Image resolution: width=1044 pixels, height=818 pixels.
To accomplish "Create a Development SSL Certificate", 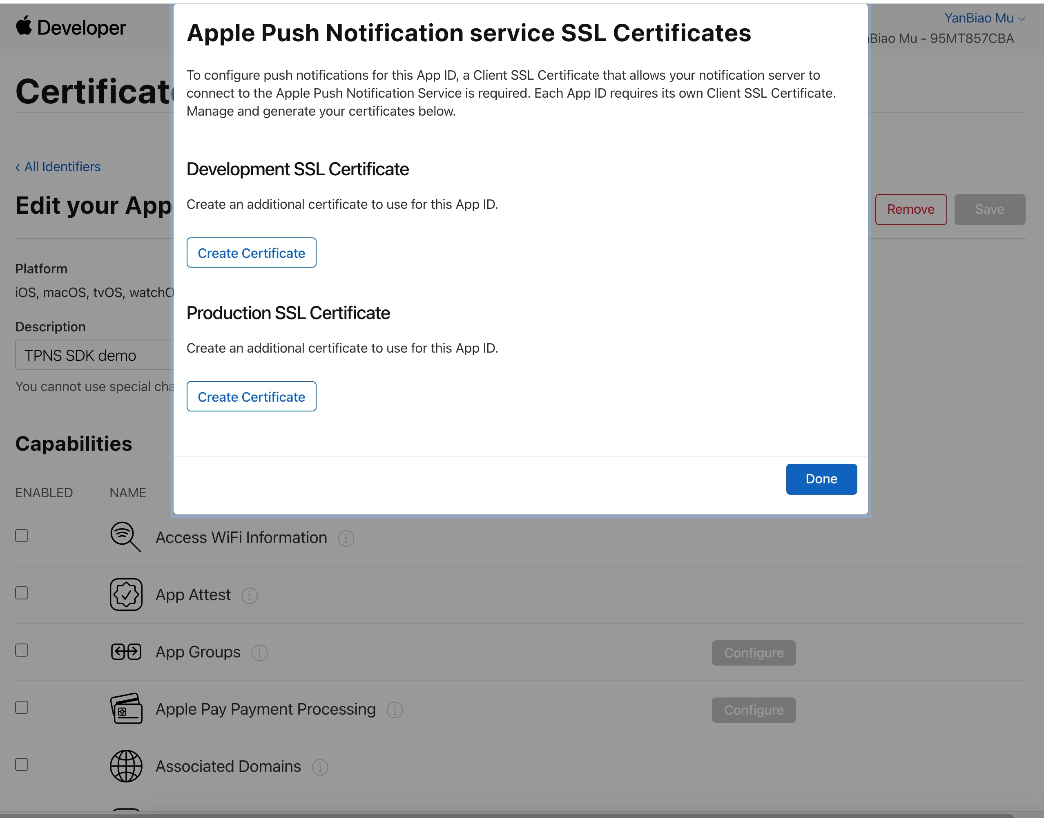I will pos(251,253).
